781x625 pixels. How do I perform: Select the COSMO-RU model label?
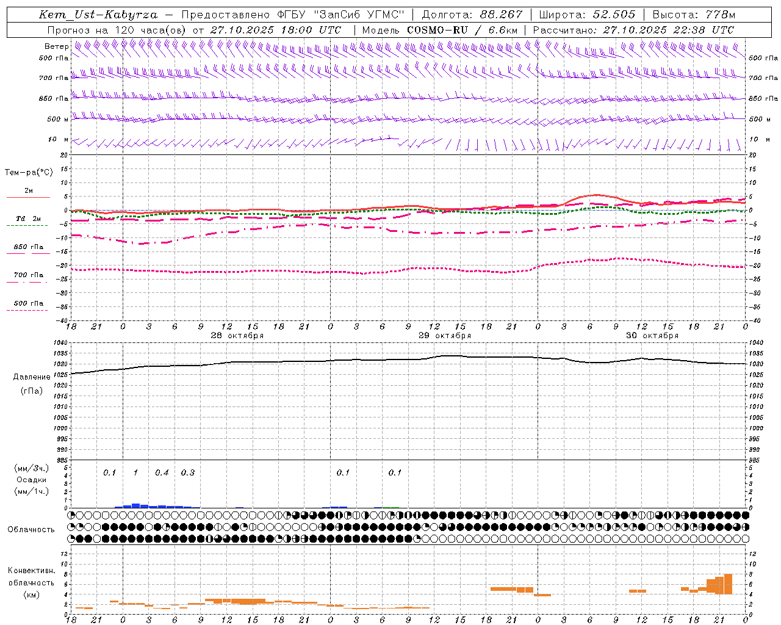coord(433,30)
